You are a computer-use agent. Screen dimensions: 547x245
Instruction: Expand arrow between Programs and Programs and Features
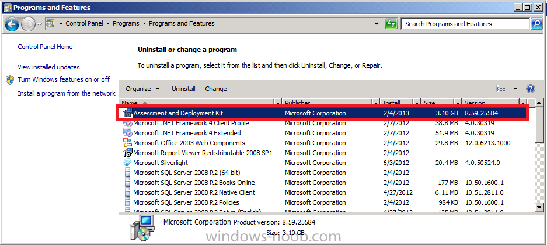tap(144, 24)
